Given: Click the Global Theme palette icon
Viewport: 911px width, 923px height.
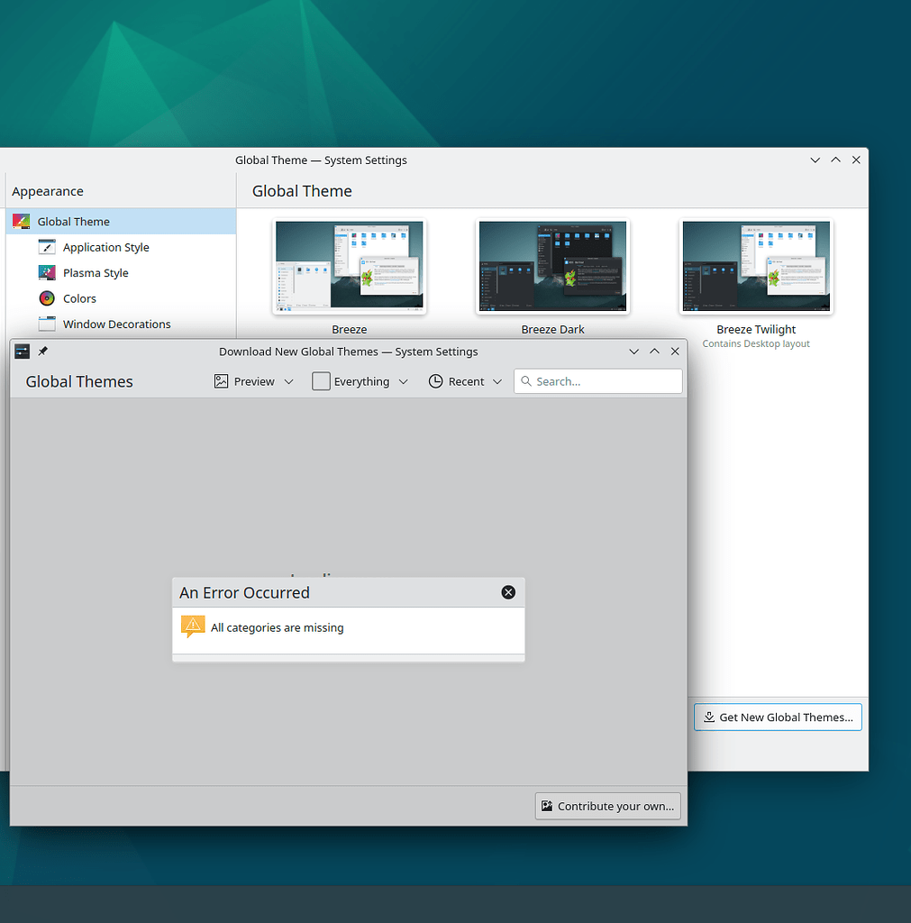Looking at the screenshot, I should [x=22, y=220].
